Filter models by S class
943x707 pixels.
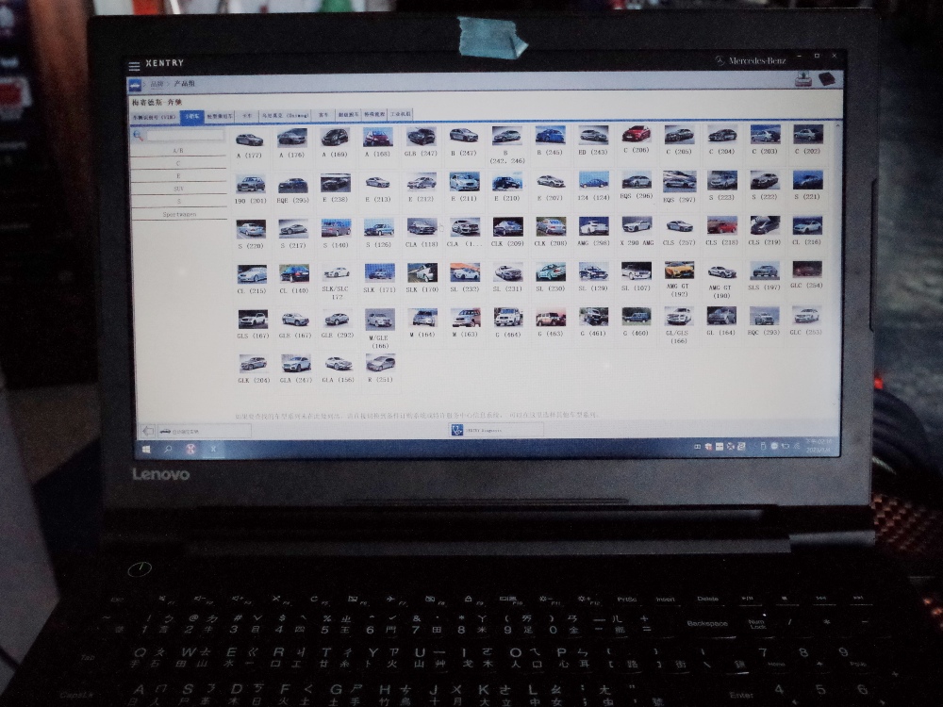[x=178, y=202]
